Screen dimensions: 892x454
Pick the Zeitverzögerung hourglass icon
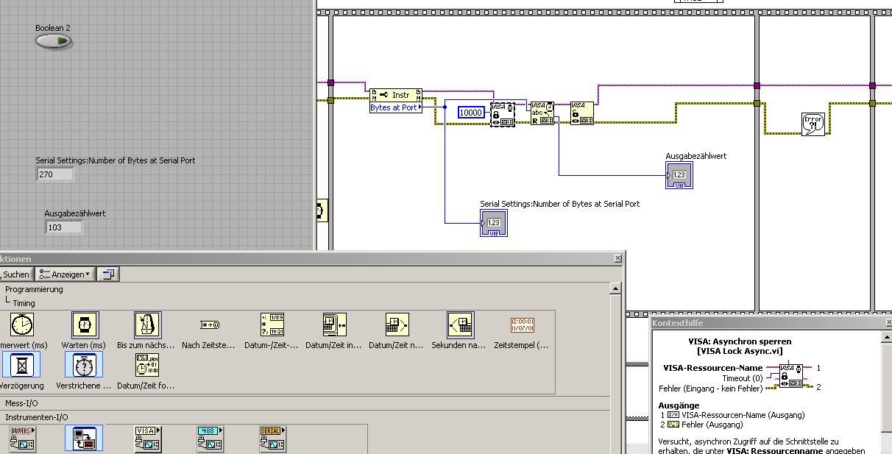(21, 365)
